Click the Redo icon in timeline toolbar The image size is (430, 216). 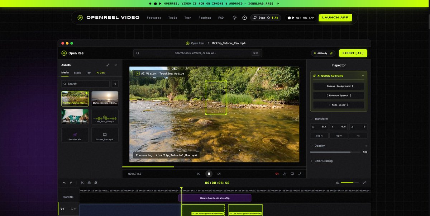pos(71,183)
